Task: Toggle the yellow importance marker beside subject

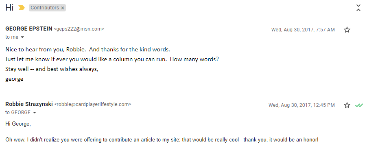Action: pyautogui.click(x=22, y=8)
